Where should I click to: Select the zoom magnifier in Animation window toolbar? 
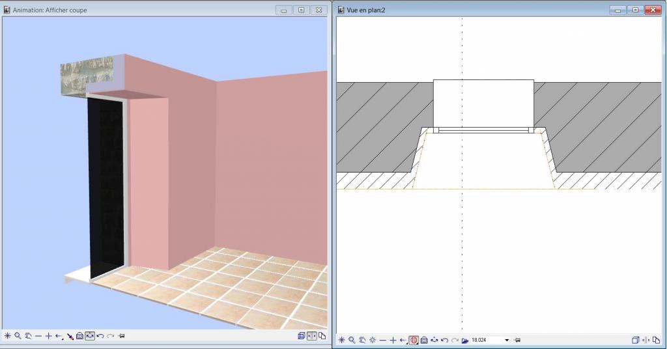tap(18, 336)
